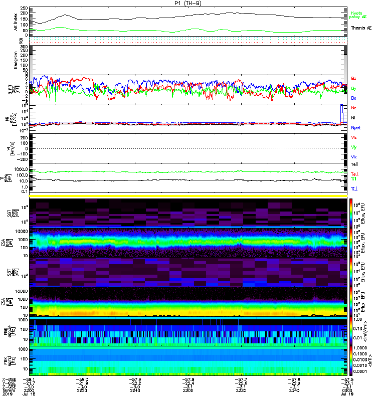Click the SST ions [eV] axis title

point(13,213)
